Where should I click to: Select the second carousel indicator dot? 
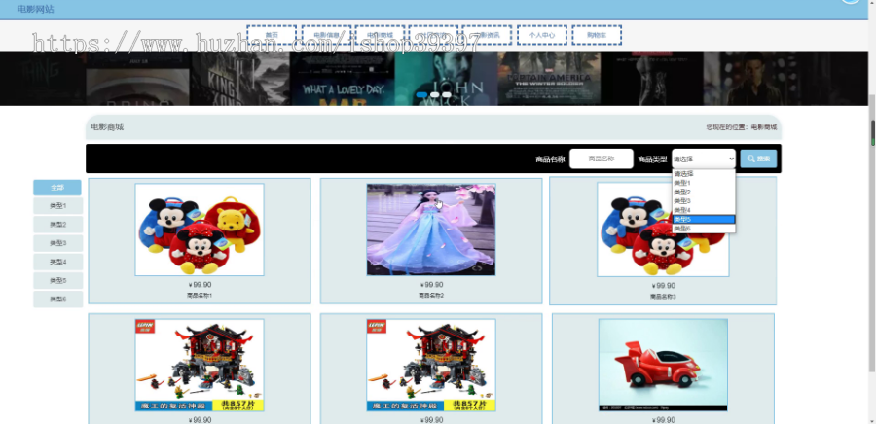point(435,95)
